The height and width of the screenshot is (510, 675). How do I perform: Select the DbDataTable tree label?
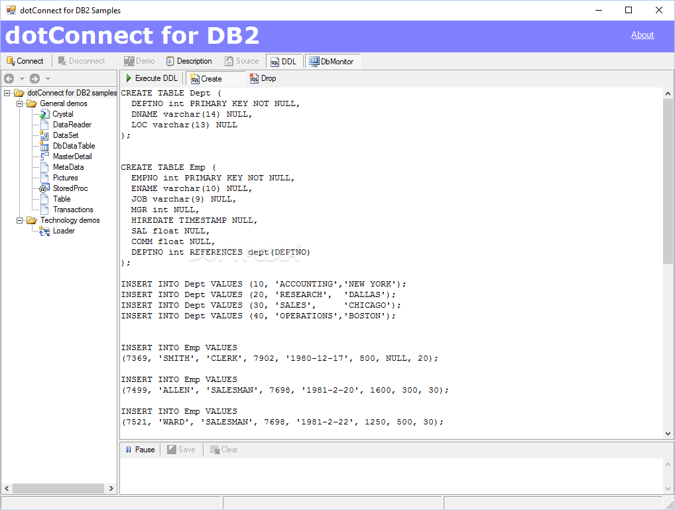[x=74, y=146]
